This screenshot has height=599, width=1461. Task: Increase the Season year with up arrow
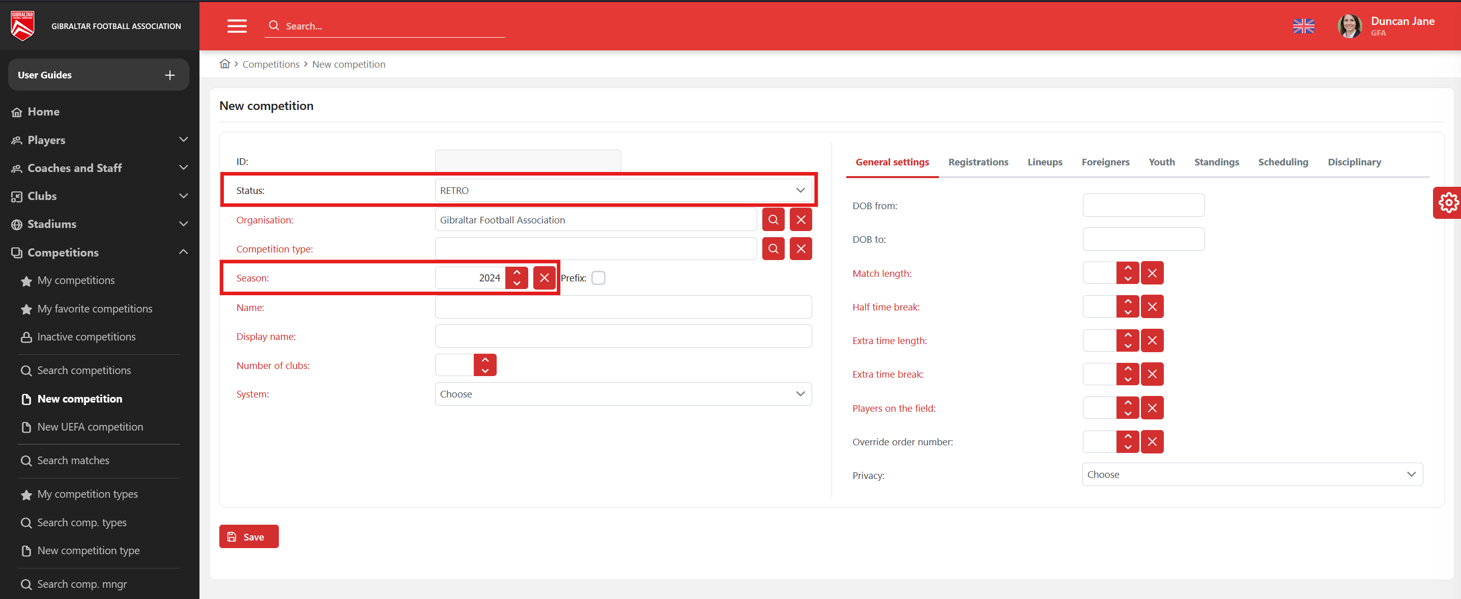516,273
